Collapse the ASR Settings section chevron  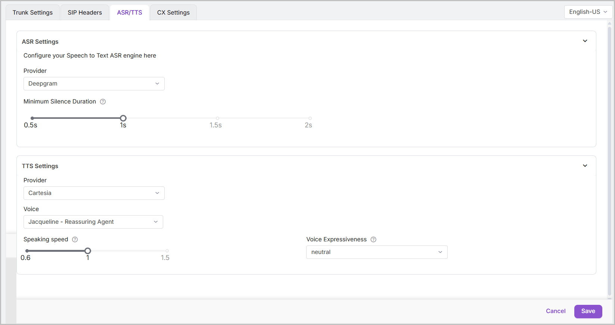(x=585, y=41)
